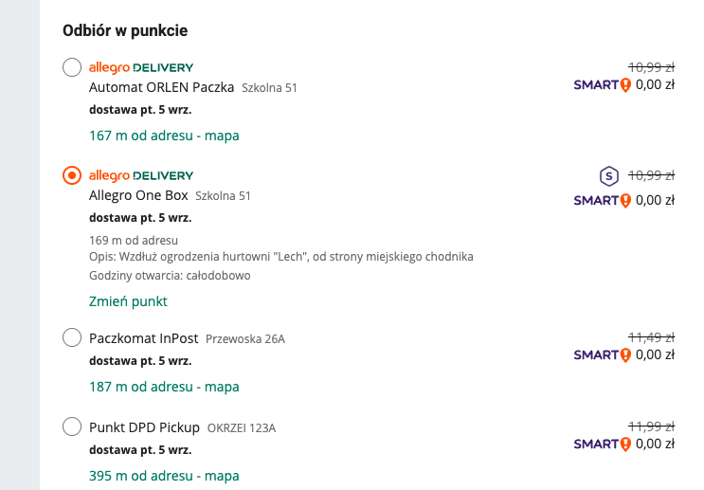Click the Allegro Delivery logo above ORLEN Paczka

140,67
